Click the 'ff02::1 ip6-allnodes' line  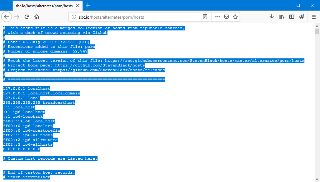(x=28, y=135)
